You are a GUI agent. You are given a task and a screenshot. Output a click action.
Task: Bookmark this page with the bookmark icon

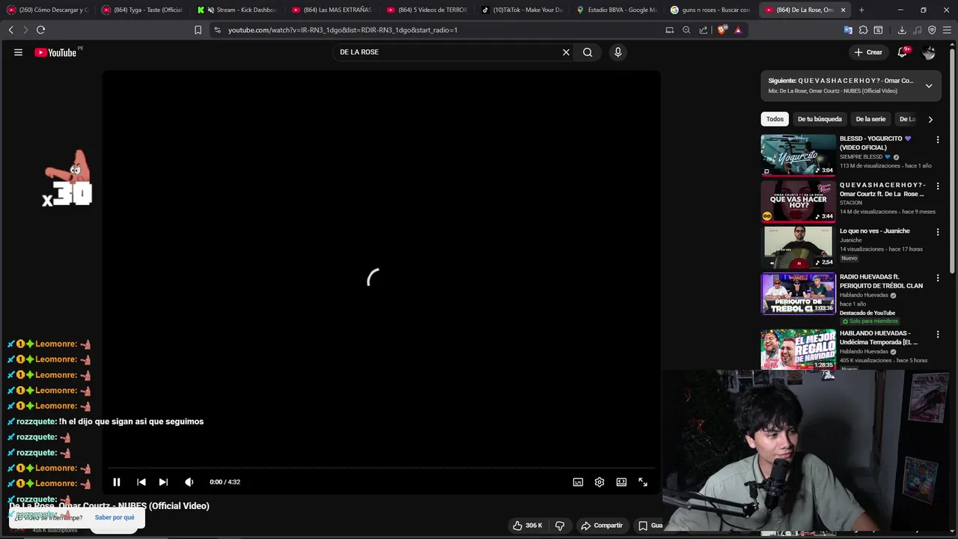[x=198, y=30]
